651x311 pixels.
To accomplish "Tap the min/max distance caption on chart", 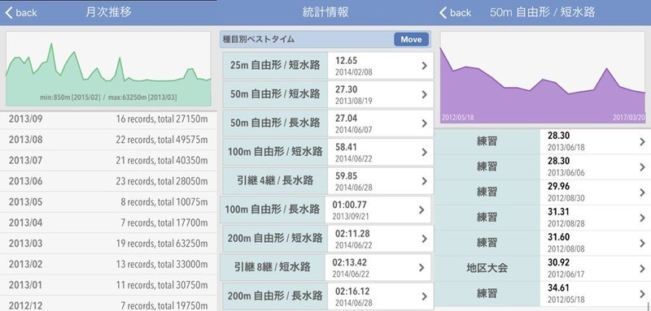I will [108, 97].
